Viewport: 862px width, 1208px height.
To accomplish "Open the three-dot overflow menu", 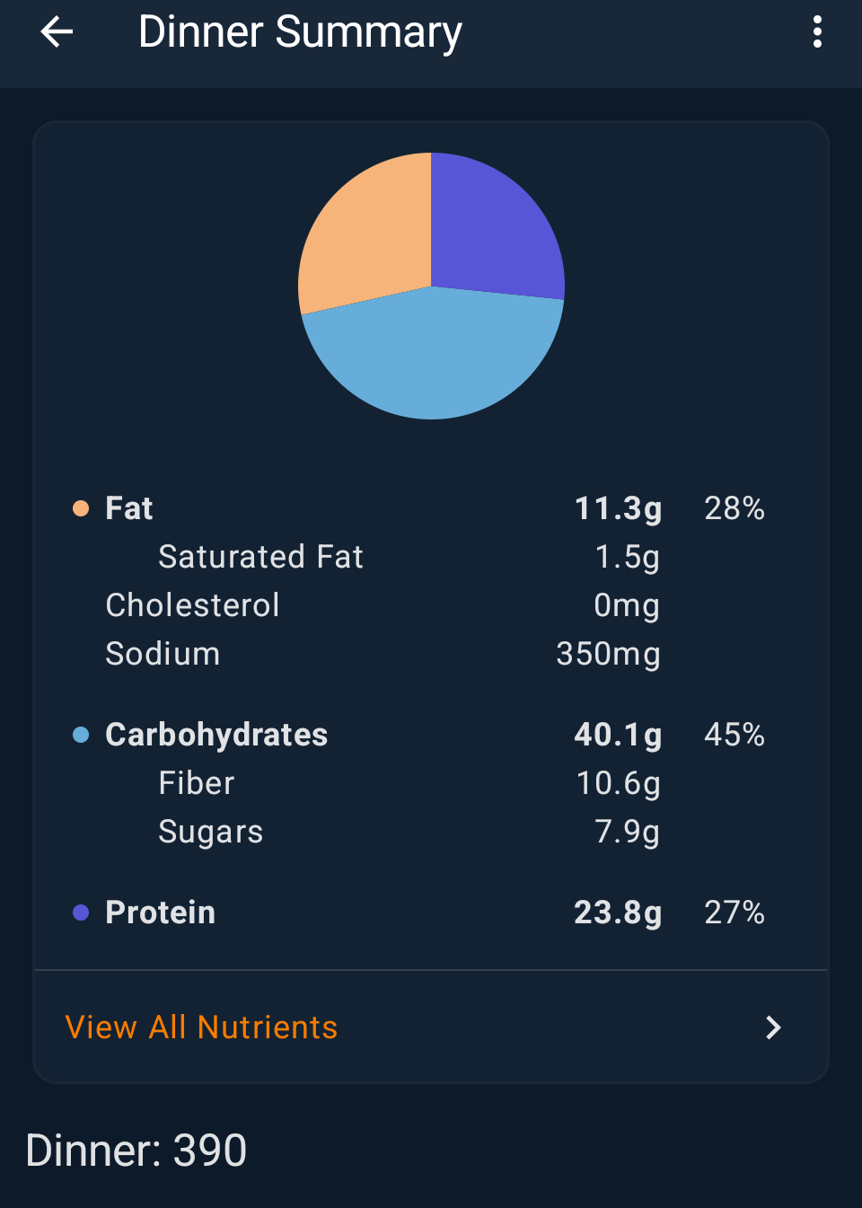I will [817, 32].
